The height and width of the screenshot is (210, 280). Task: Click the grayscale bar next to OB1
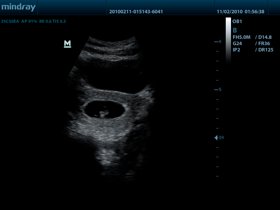click(228, 38)
